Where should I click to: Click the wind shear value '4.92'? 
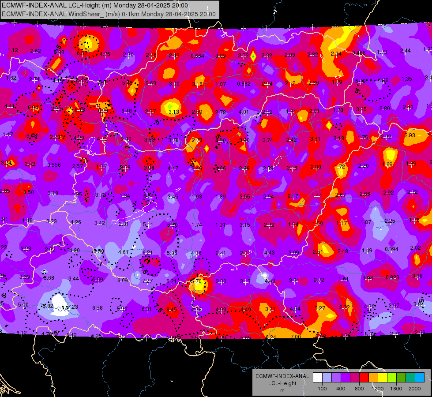(x=383, y=80)
